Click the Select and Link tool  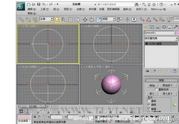(x=22, y=20)
